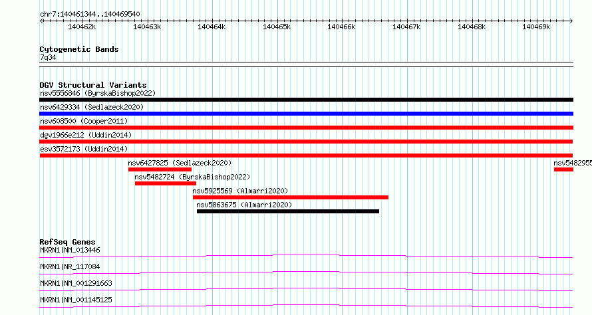
Task: Click the NM_001145125 magenta transcript line
Action: coord(306,306)
